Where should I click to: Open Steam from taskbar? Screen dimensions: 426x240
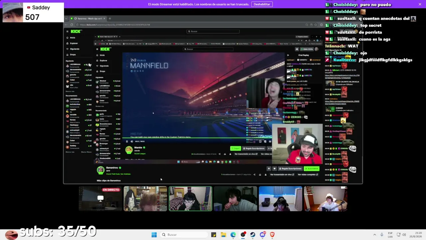pyautogui.click(x=253, y=235)
